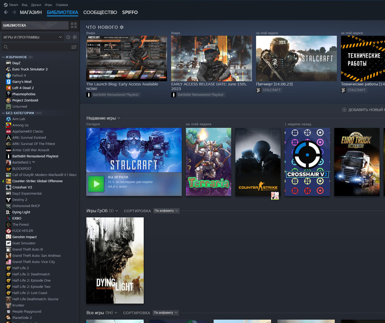
Task: Click Dying Light icon in sidebar
Action: pos(9,212)
